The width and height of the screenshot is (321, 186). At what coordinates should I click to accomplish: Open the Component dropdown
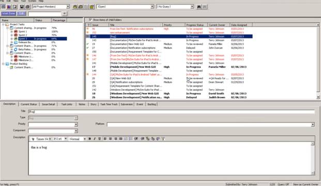pos(76,131)
